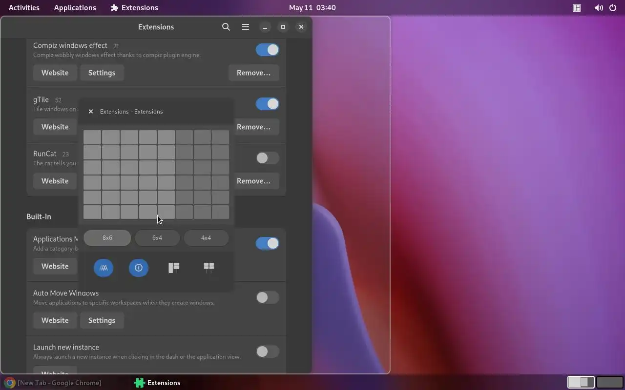
Task: Open the Activities overview
Action: pyautogui.click(x=24, y=8)
